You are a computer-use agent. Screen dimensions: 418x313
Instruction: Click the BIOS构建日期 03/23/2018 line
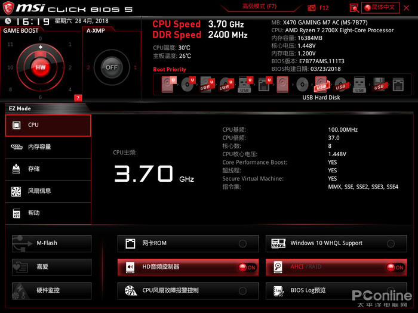[x=306, y=69]
